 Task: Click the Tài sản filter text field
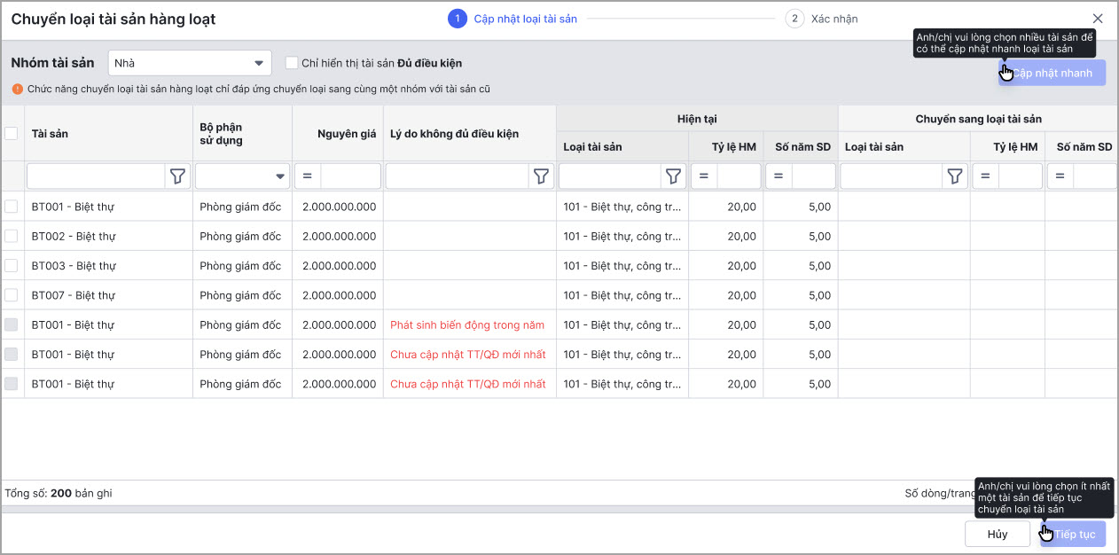click(96, 176)
